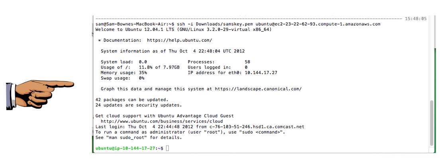Click the Last login line
444x160 pixels.
pyautogui.click(x=200, y=127)
